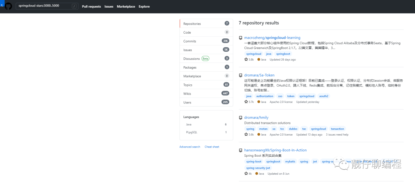Show Packages results
Viewport: 415px width, 182px height.
[206, 67]
